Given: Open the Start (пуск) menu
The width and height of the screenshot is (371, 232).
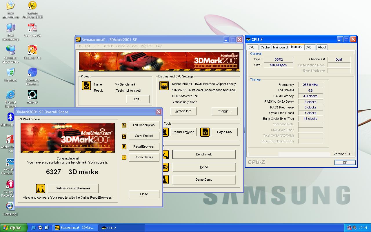Looking at the screenshot, I should (x=14, y=228).
